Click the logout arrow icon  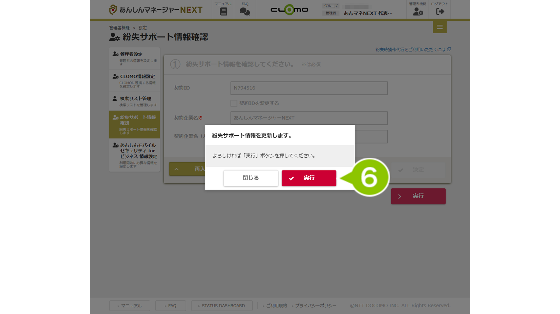click(440, 11)
